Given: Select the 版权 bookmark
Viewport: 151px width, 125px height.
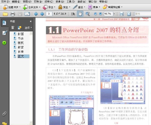Looking at the screenshot, I should pyautogui.click(x=21, y=43).
